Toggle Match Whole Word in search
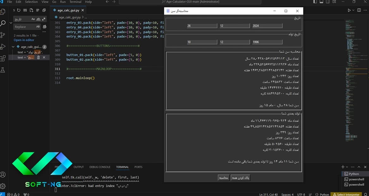The width and height of the screenshot is (369, 196). point(38,19)
